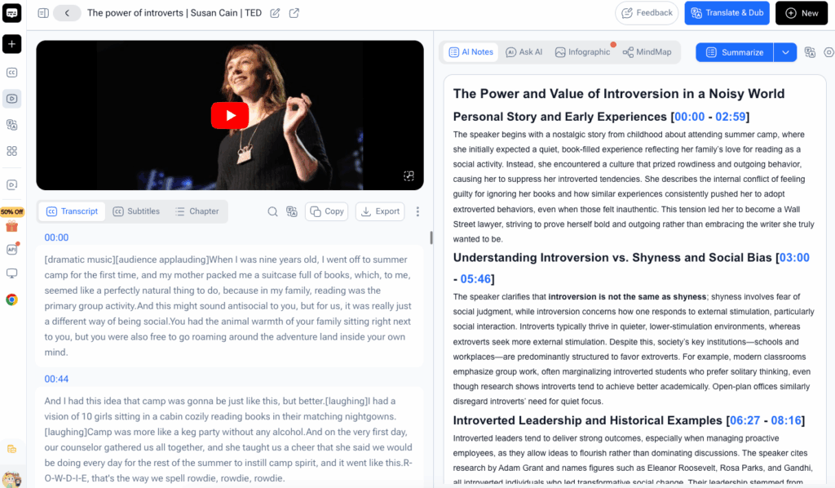Open the CC captions icon in left sidebar
The width and height of the screenshot is (835, 488).
11,73
